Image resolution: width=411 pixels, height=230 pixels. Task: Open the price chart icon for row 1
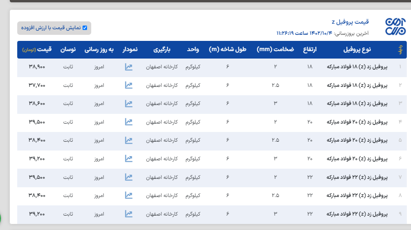coord(129,67)
